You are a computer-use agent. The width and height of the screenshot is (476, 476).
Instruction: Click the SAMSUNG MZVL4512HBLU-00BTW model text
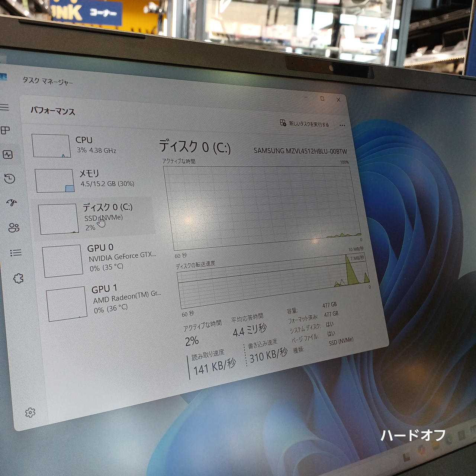tap(300, 151)
